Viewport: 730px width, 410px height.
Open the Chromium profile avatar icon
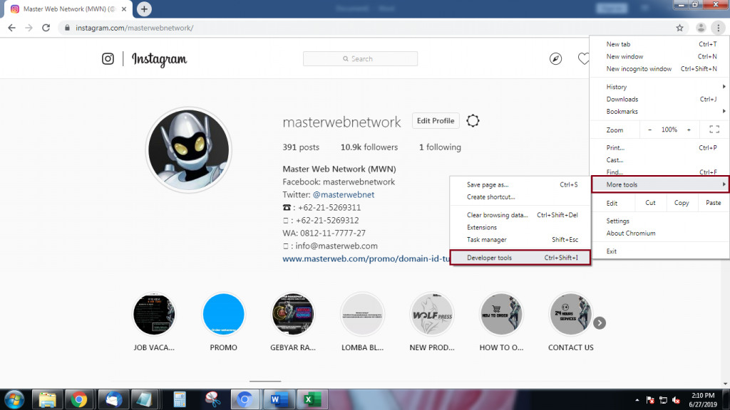click(701, 28)
